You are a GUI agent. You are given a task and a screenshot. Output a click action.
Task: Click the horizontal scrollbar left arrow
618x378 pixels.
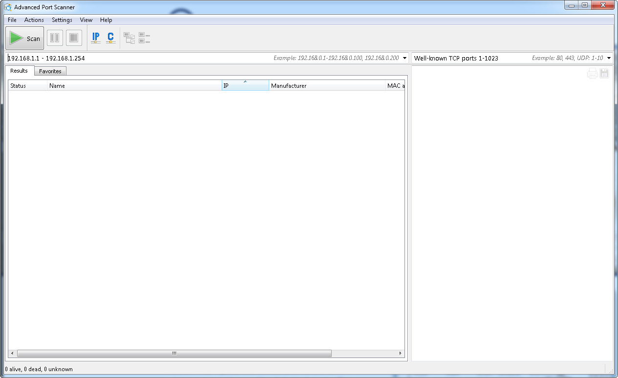point(13,354)
